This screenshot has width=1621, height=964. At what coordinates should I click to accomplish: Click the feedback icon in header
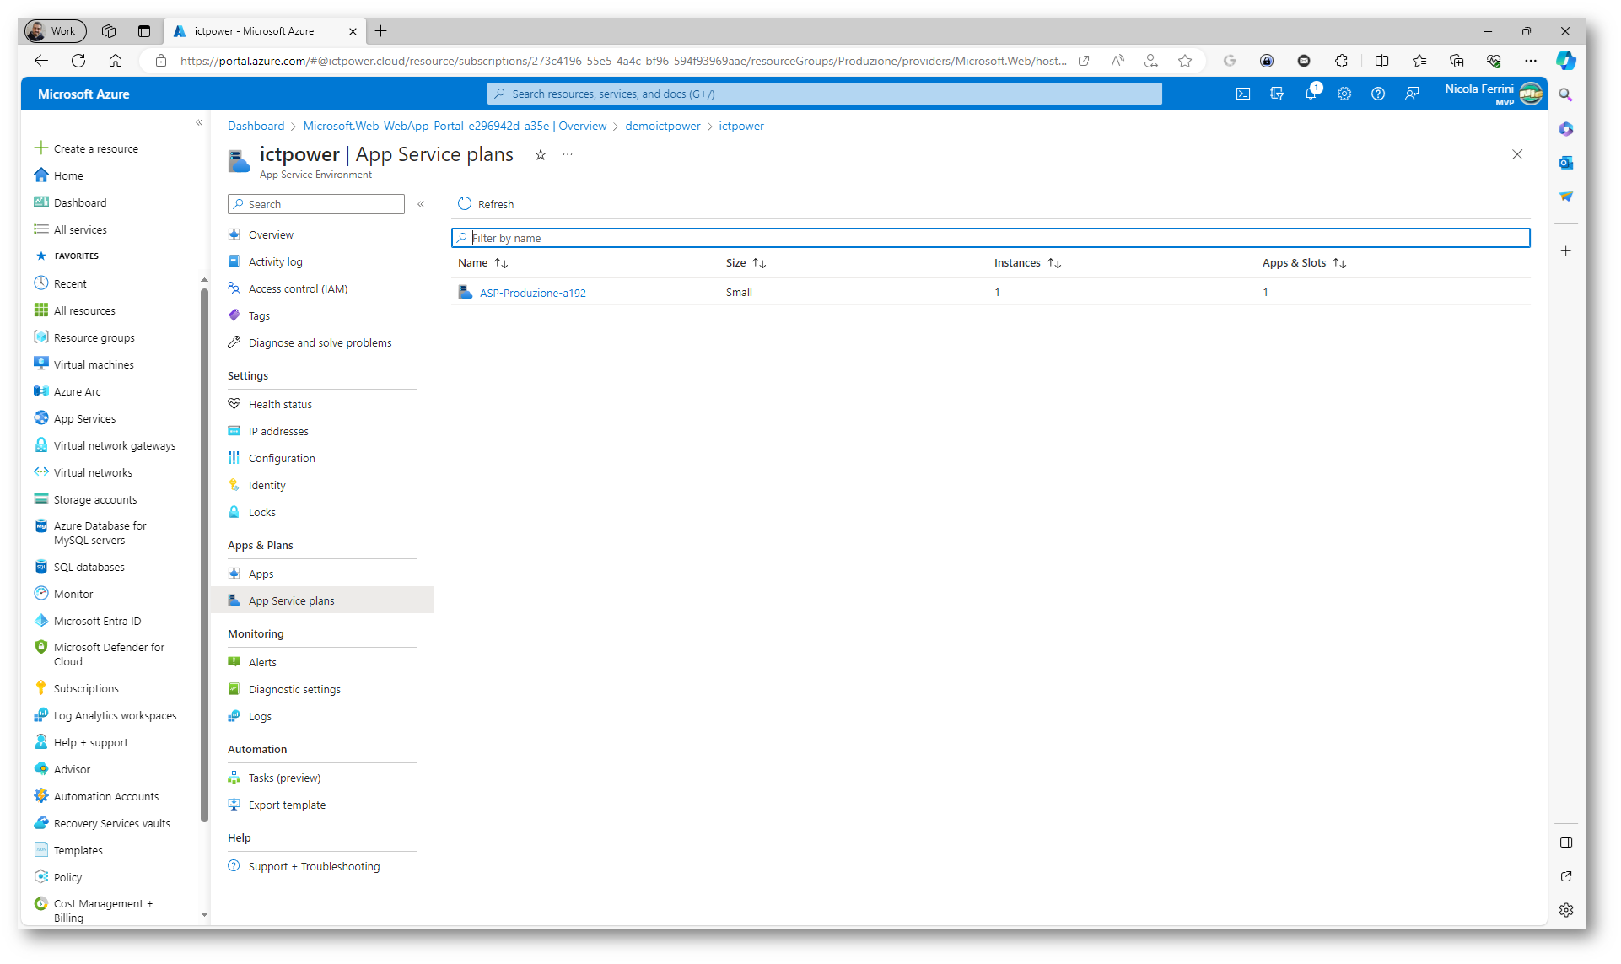(x=1411, y=94)
